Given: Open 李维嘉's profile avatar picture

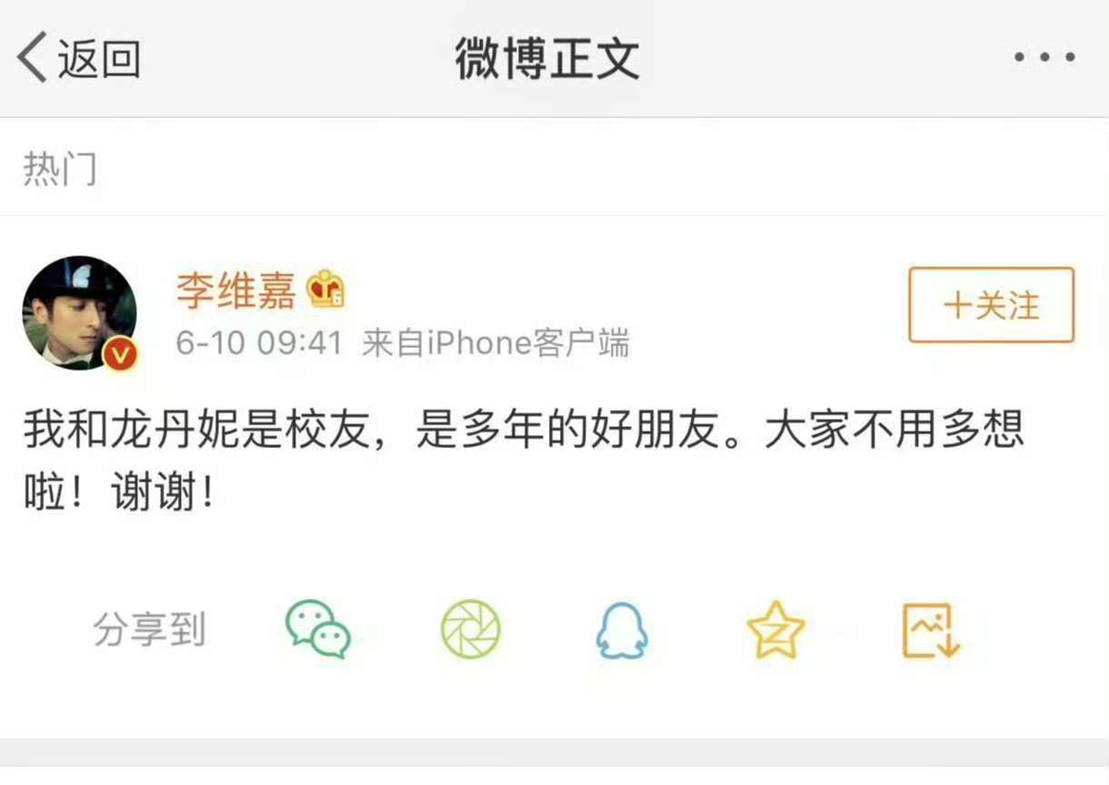Looking at the screenshot, I should point(79,313).
